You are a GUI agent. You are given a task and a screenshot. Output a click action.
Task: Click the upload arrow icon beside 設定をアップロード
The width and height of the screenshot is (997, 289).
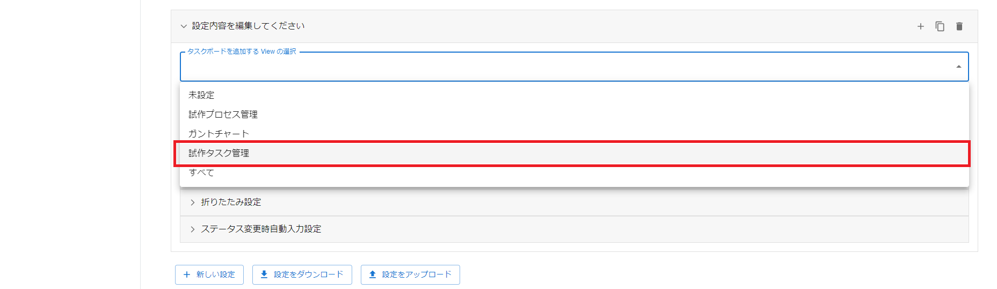[x=373, y=274]
